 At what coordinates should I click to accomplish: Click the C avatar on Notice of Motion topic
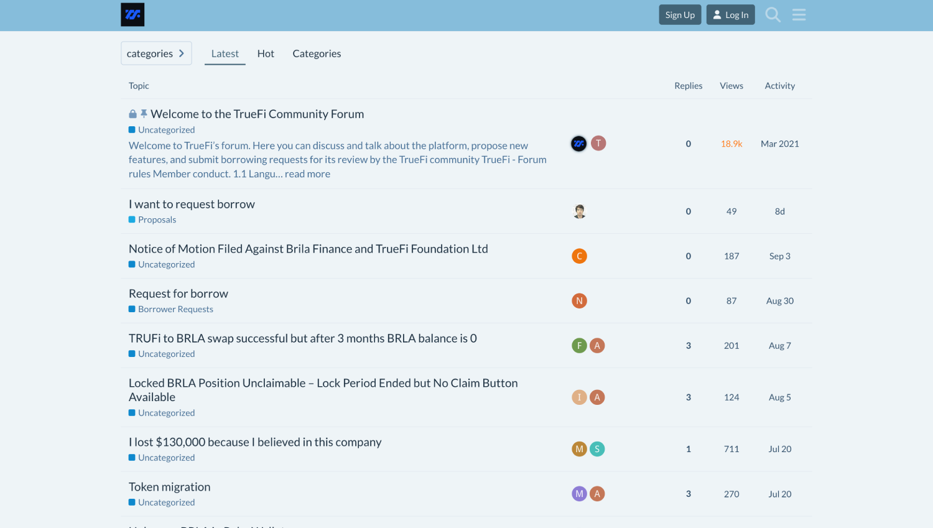579,256
